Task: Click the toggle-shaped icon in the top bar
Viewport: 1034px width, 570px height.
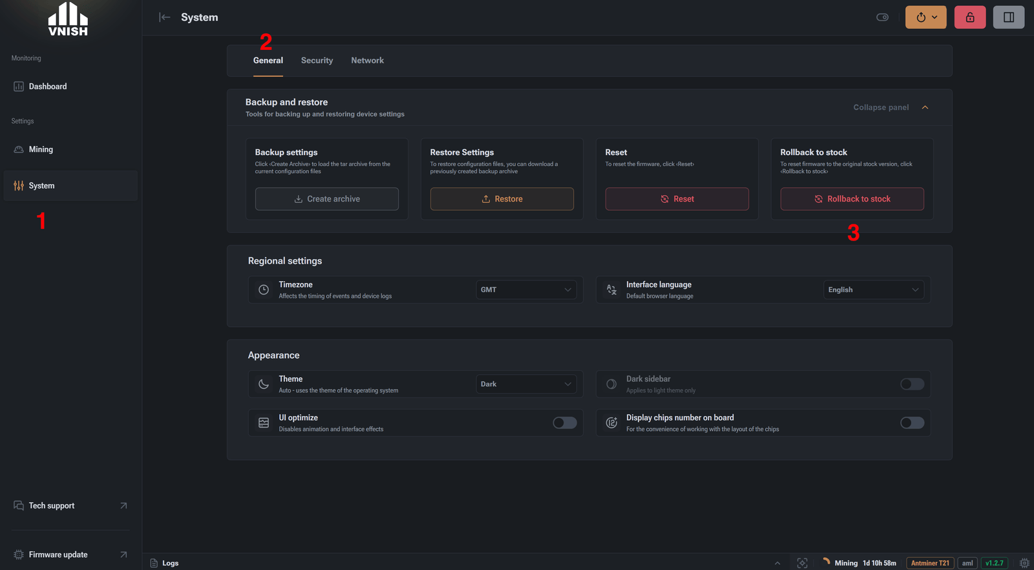Action: (882, 17)
